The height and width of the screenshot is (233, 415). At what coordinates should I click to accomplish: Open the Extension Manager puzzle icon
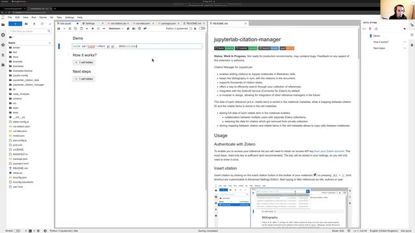[x=3, y=65]
